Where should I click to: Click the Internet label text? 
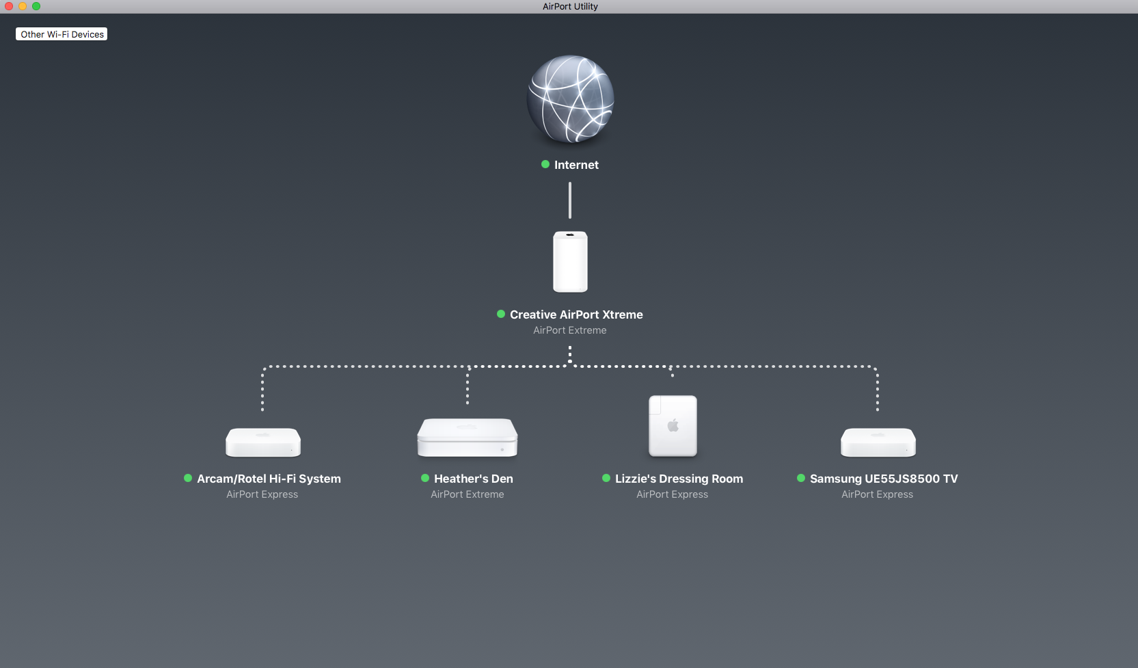(576, 165)
